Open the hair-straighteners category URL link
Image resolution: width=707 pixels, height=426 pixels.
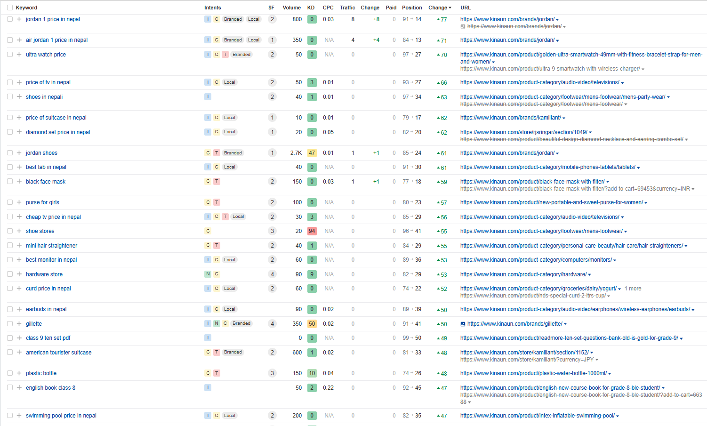tap(571, 246)
